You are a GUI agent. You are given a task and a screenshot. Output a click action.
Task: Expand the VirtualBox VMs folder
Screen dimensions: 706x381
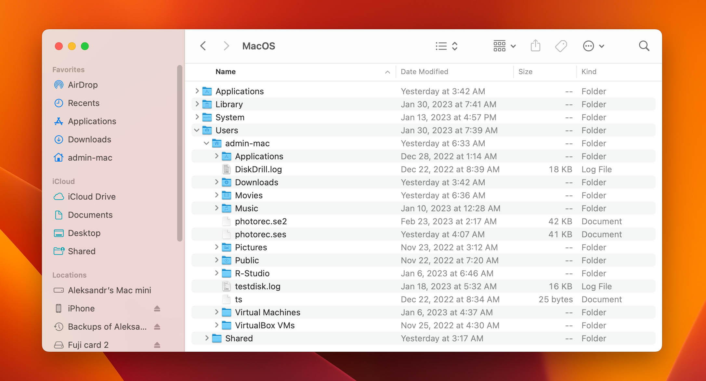[216, 325]
